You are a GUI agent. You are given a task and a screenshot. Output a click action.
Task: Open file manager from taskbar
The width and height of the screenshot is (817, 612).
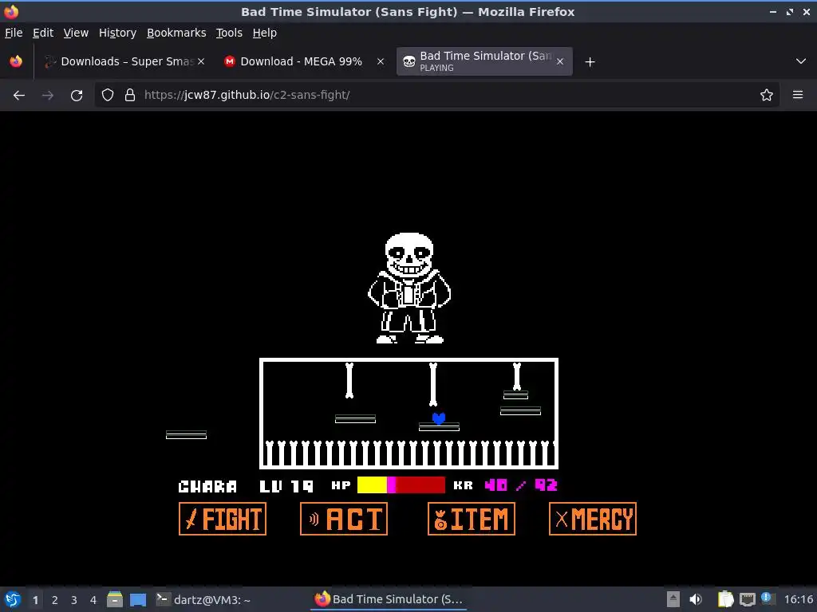point(115,599)
